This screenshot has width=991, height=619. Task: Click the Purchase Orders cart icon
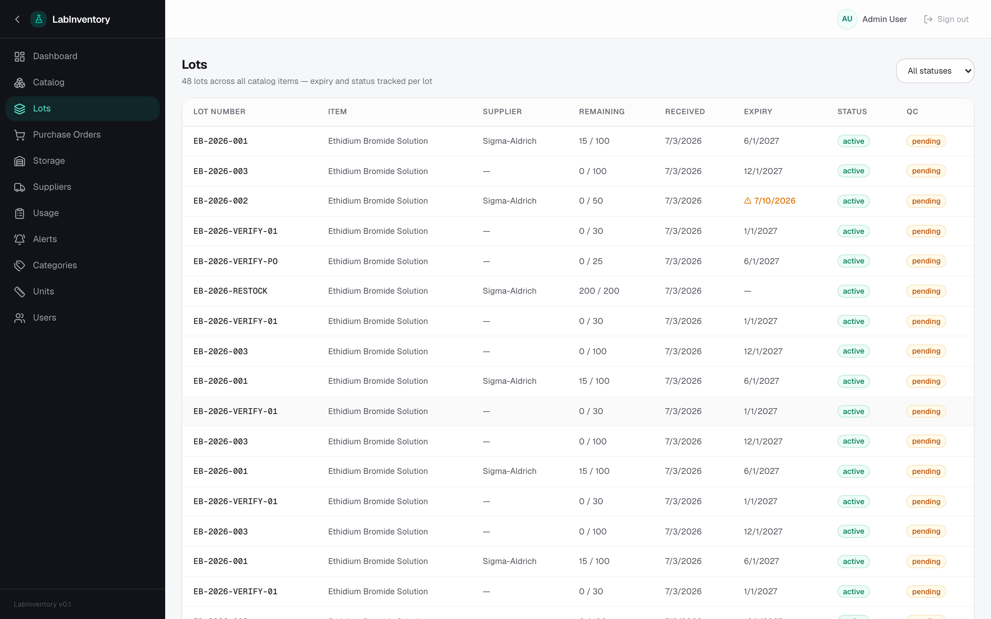20,135
